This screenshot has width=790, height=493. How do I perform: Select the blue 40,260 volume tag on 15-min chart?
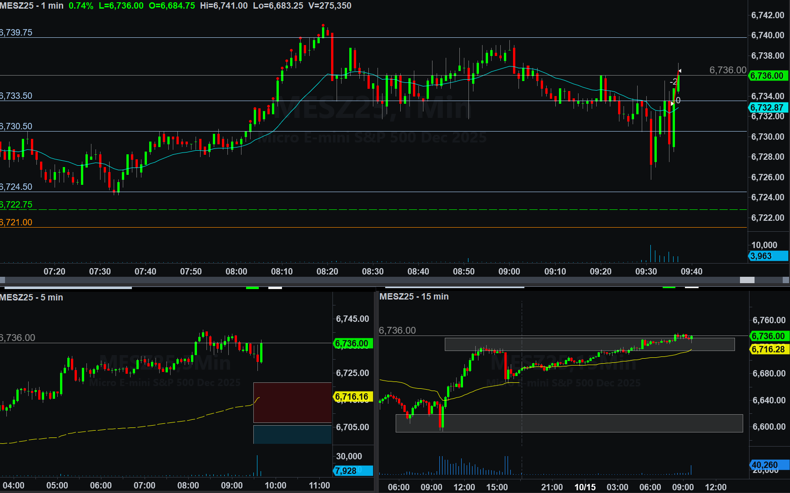(x=769, y=465)
